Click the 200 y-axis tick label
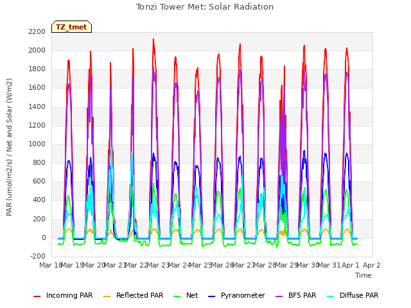This screenshot has height=308, width=411. pos(39,219)
